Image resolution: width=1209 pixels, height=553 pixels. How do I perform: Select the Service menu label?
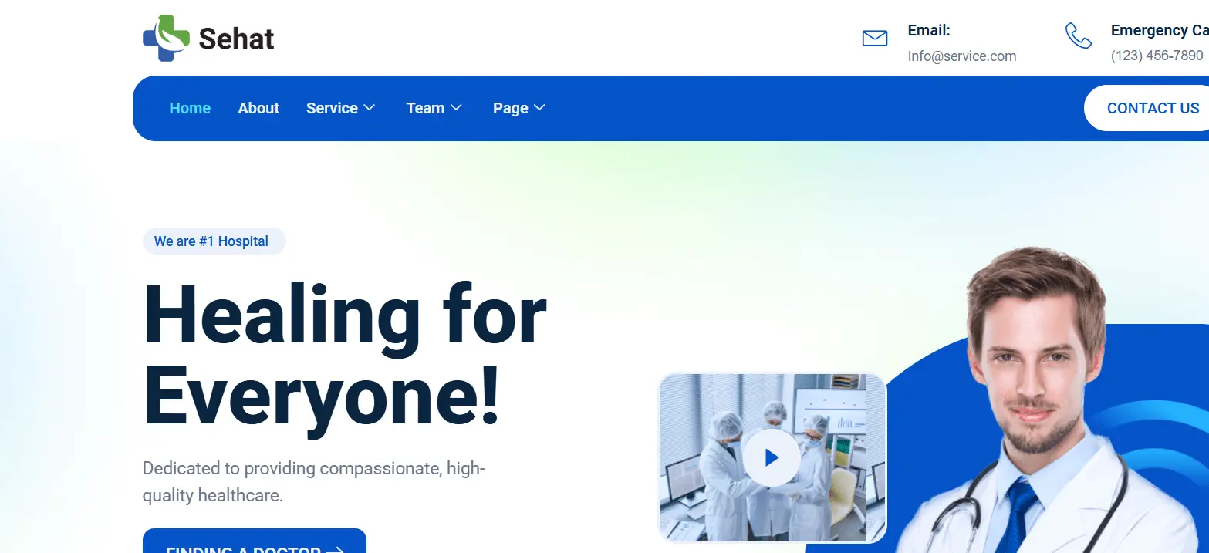332,108
